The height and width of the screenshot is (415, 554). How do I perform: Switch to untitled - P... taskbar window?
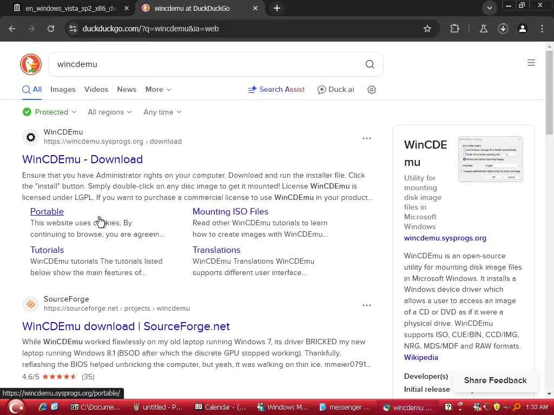click(x=158, y=407)
